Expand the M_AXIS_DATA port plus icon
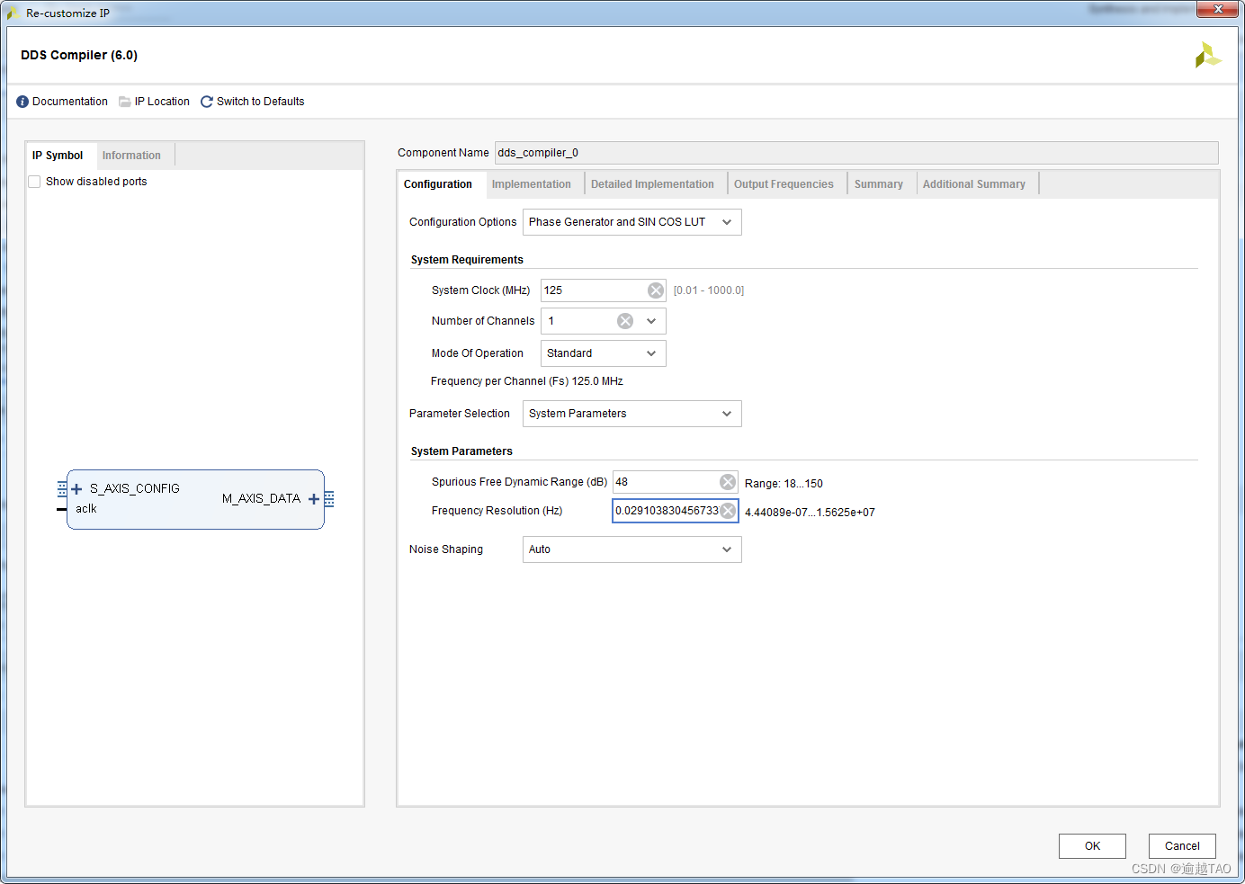The height and width of the screenshot is (884, 1245). click(x=314, y=499)
